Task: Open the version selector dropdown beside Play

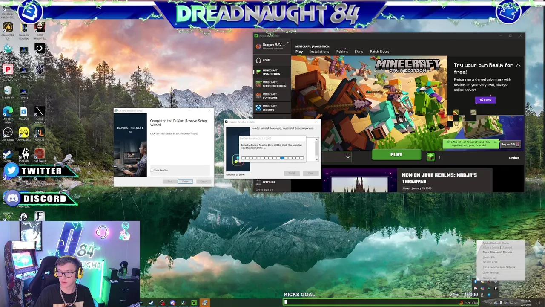Action: (x=348, y=157)
